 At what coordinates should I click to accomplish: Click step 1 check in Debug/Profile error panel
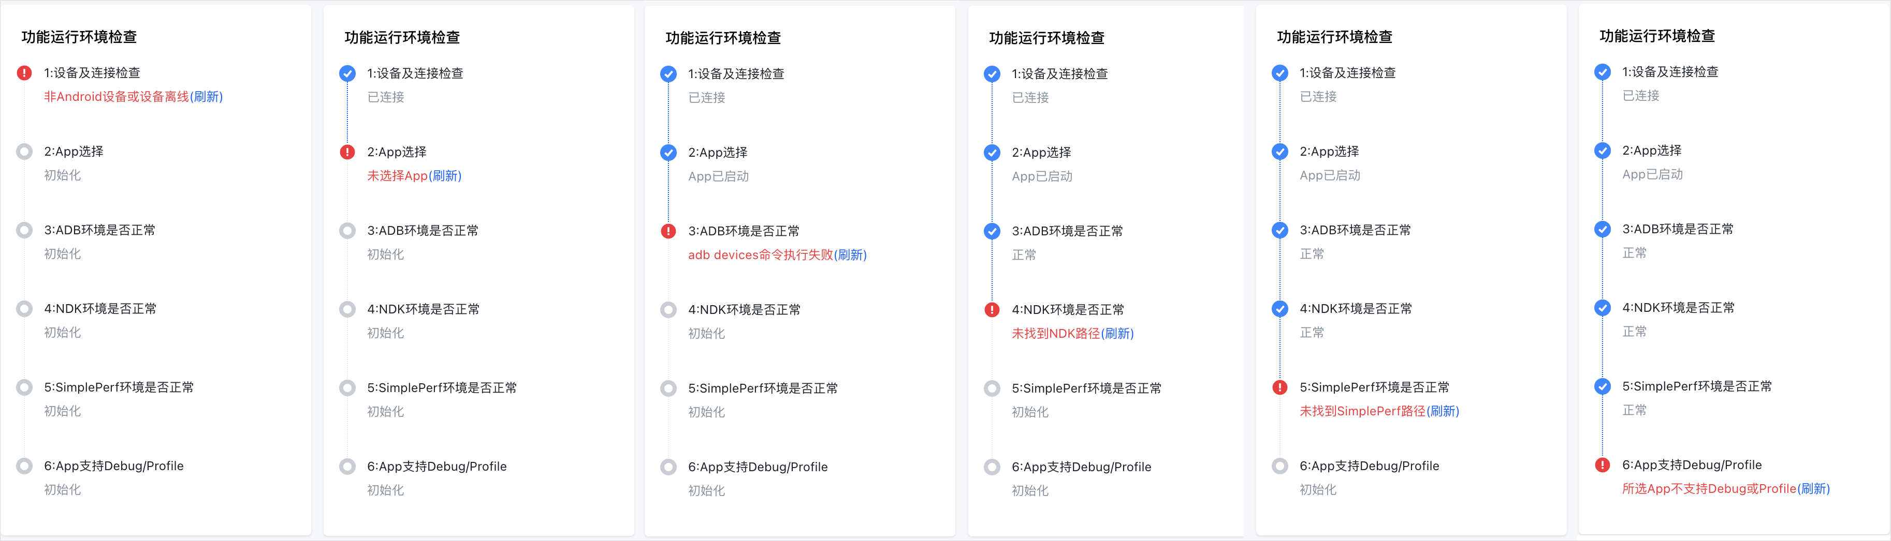coord(1603,72)
